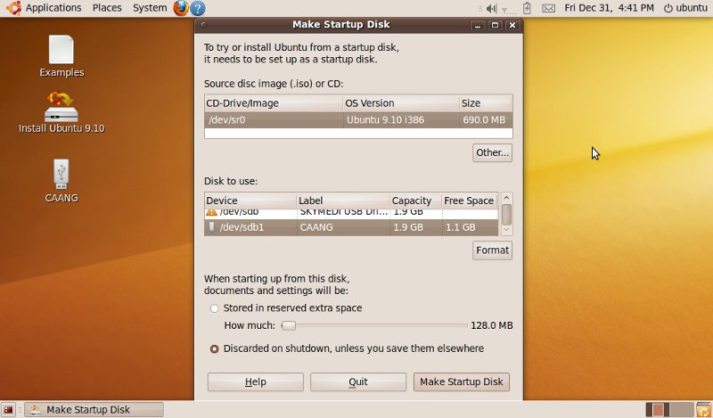Select Stored in reserved extra space

[214, 308]
